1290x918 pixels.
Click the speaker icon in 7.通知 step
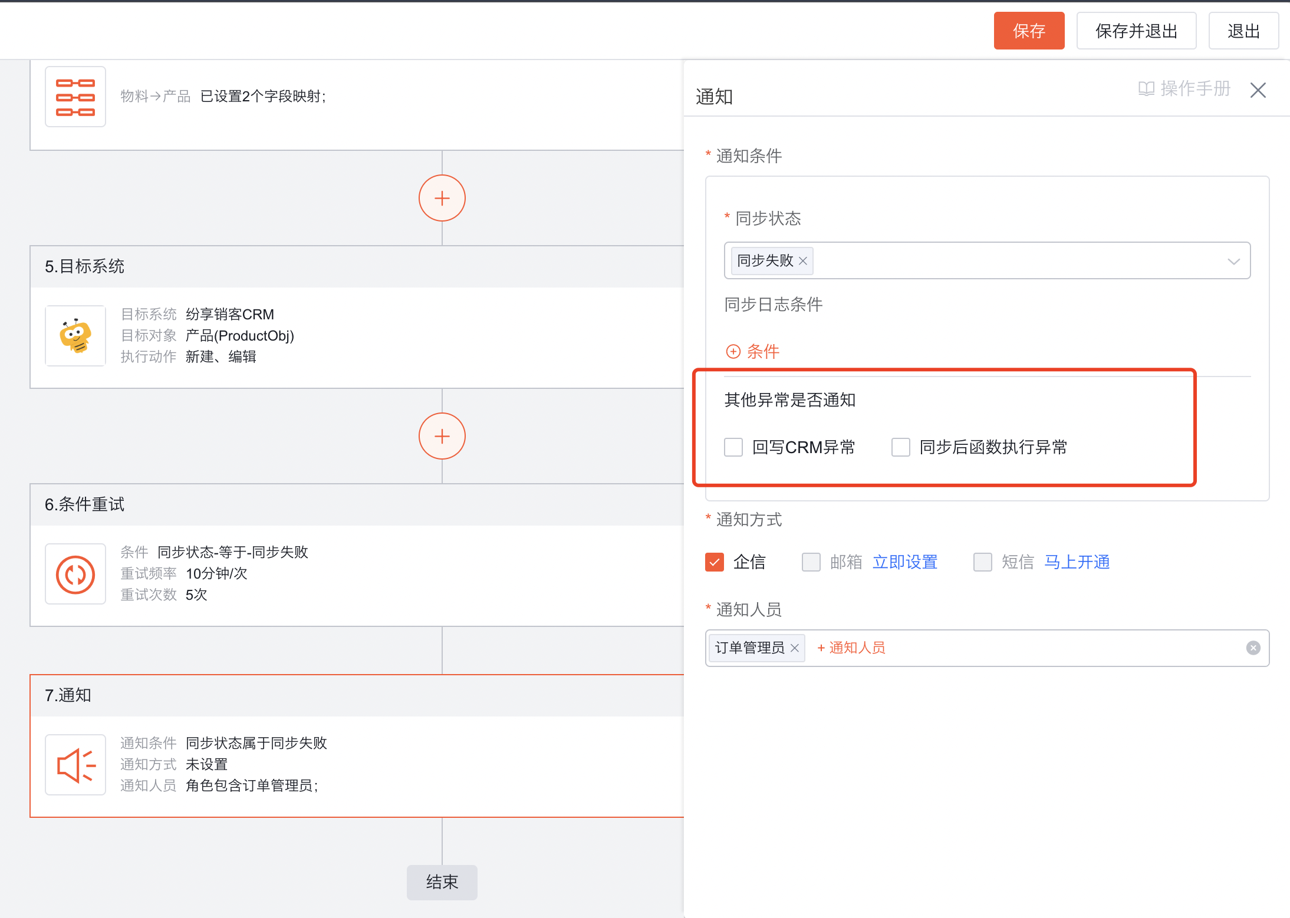click(x=75, y=765)
